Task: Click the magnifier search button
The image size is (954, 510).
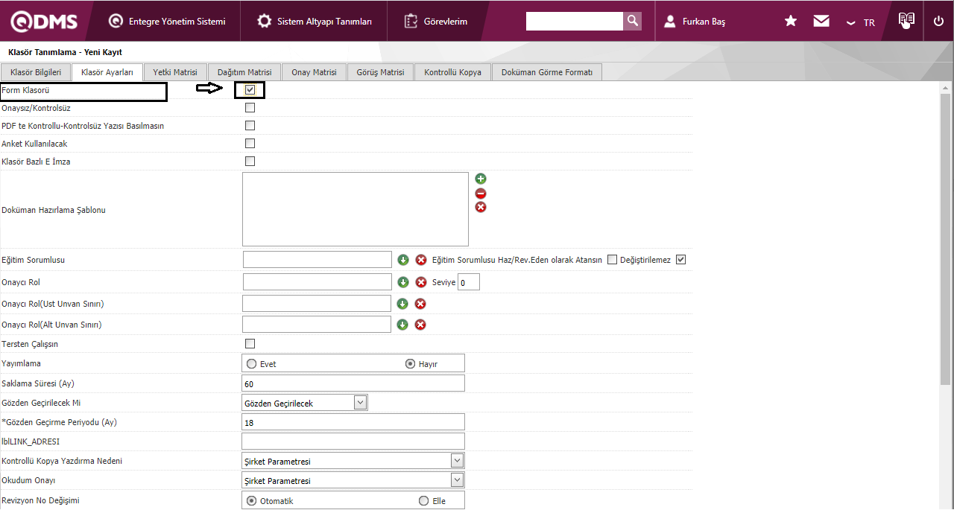Action: point(632,21)
